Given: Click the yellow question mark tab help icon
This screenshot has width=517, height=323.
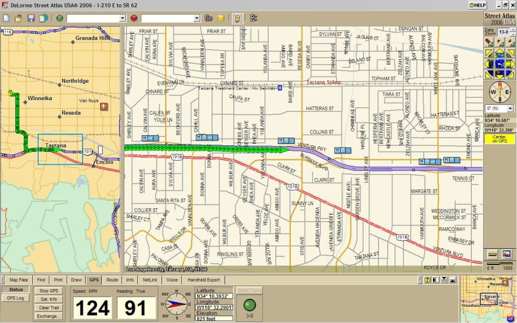Looking at the screenshot, I should tap(427, 280).
